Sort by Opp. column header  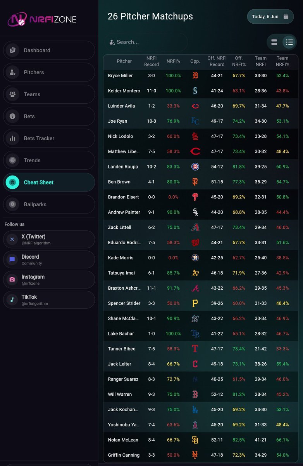pyautogui.click(x=195, y=61)
